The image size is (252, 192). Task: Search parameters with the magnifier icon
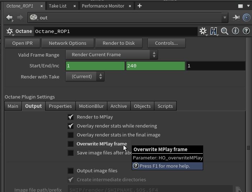[x=224, y=31]
